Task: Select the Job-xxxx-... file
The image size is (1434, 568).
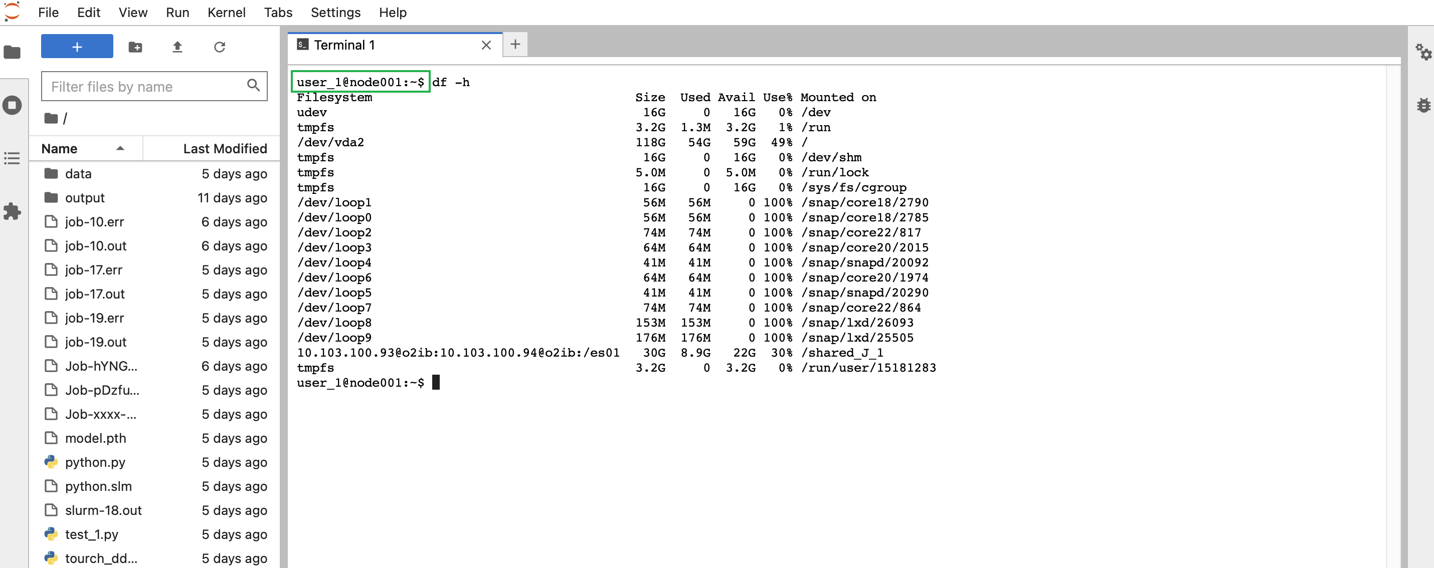Action: pyautogui.click(x=155, y=413)
